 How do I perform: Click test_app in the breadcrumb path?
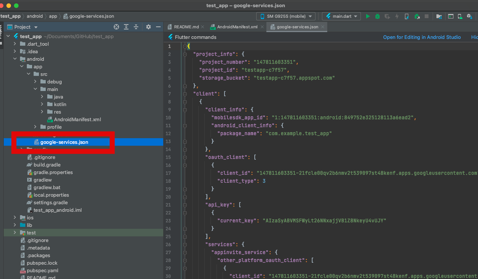click(10, 16)
